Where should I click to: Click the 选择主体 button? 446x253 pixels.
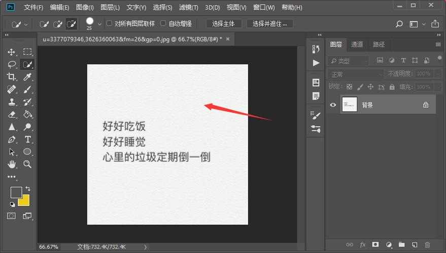[x=224, y=24]
